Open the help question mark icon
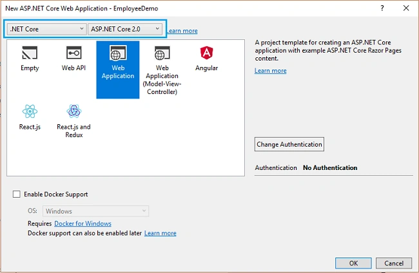419x273 pixels. pyautogui.click(x=382, y=8)
